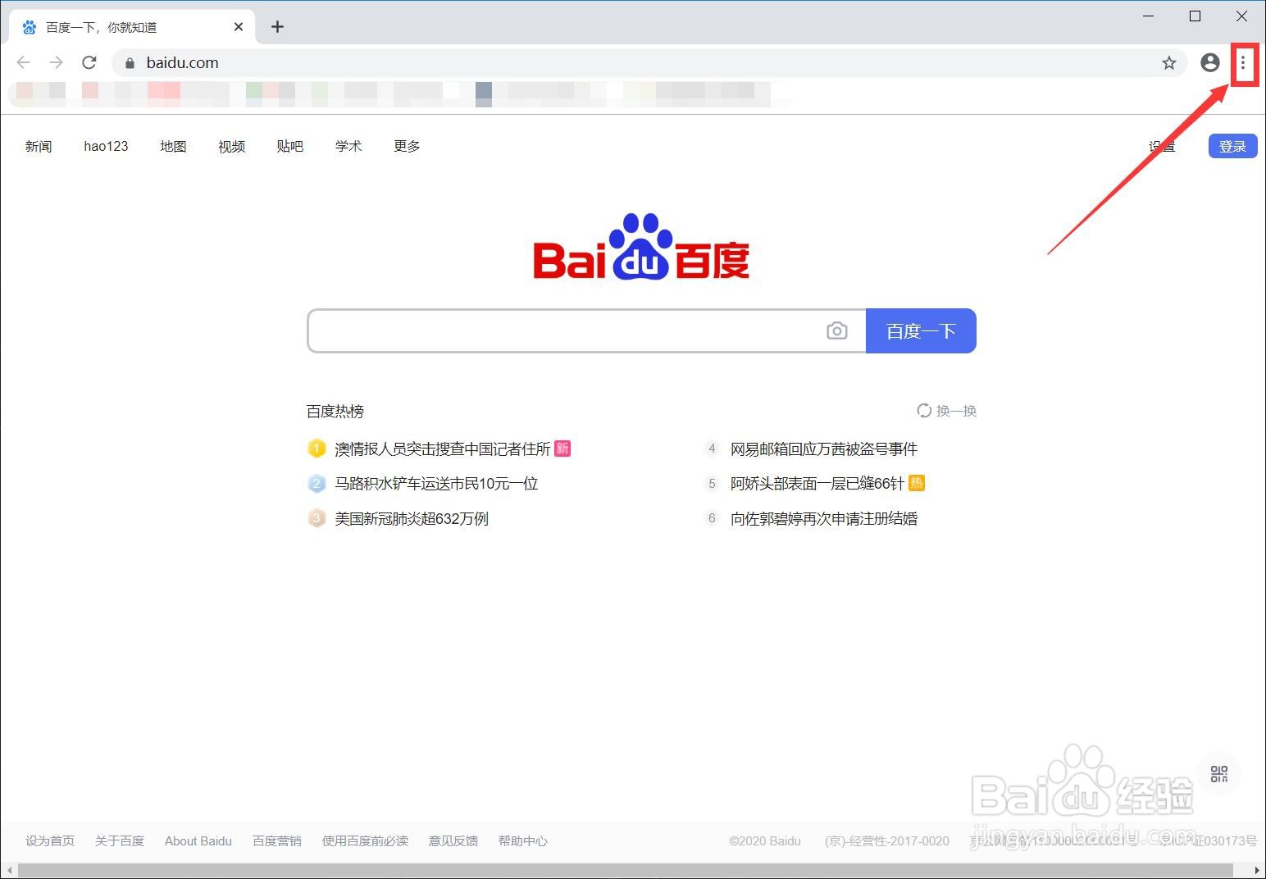Click the blue 登录 button

pos(1232,146)
